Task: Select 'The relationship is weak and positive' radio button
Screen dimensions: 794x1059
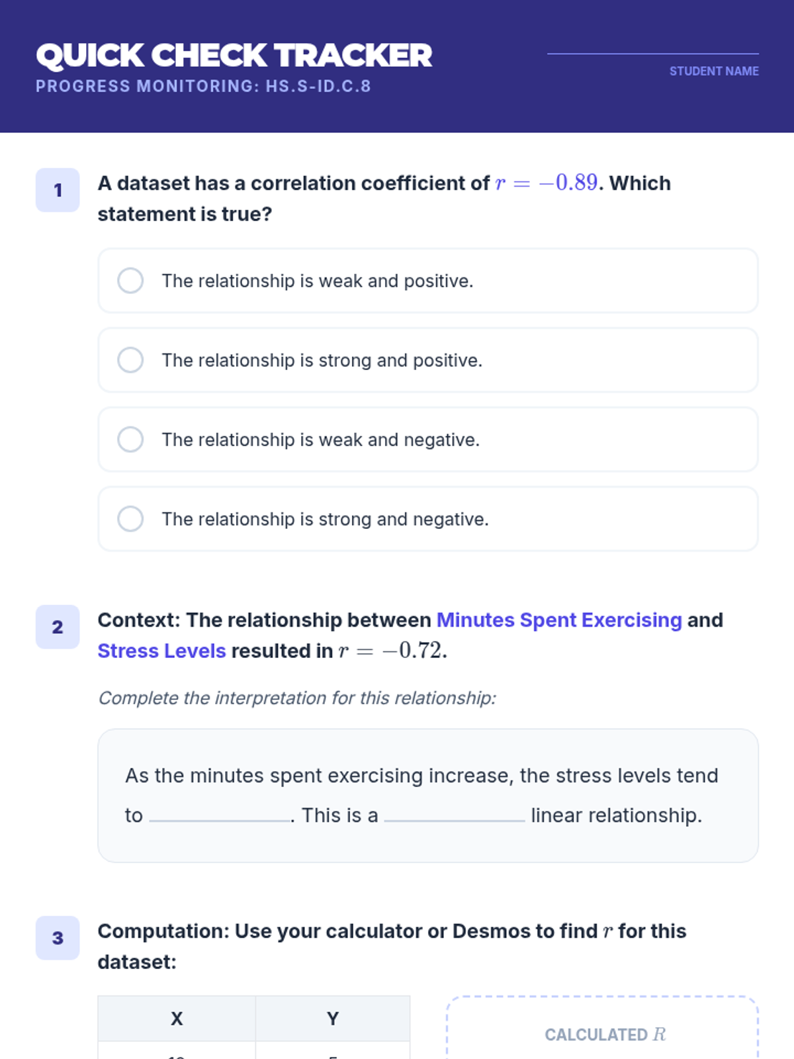Action: (130, 281)
